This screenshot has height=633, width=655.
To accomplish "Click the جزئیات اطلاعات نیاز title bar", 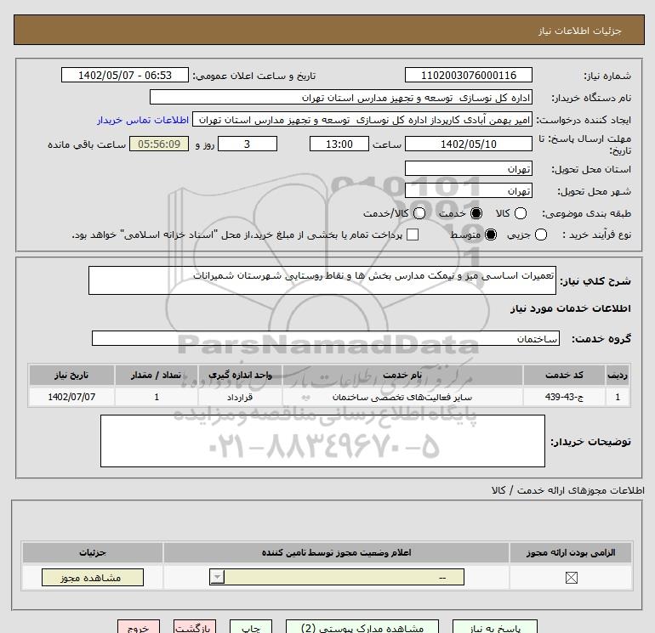I will click(x=328, y=30).
